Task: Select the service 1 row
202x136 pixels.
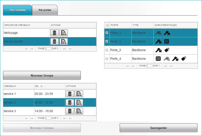Action: coord(18,94)
